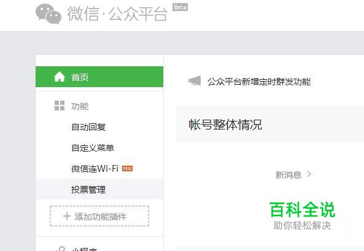Open 自动回复 in the sidebar
The height and width of the screenshot is (251, 364).
click(88, 127)
